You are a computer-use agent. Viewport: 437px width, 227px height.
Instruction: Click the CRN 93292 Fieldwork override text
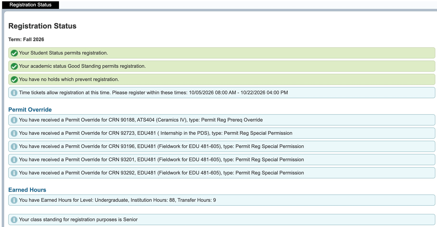[x=161, y=173]
